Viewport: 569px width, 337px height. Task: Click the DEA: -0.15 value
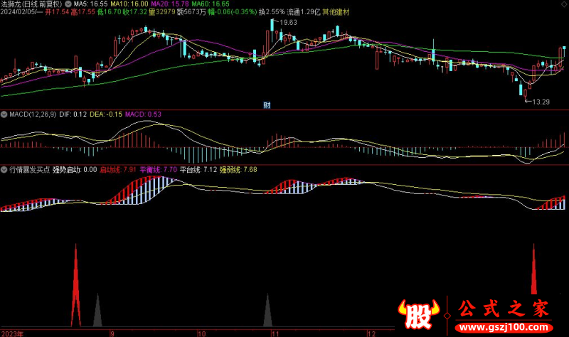point(106,114)
